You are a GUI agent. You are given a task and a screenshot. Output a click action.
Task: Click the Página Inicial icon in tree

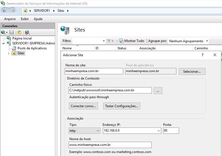coord(9,38)
